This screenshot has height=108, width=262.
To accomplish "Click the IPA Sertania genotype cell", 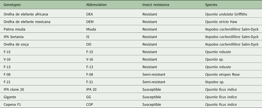I will (14, 37).
